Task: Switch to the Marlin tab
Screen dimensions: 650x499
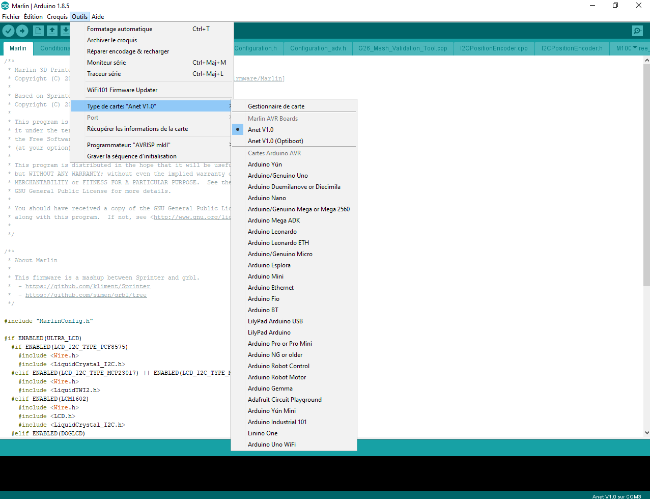Action: [18, 48]
